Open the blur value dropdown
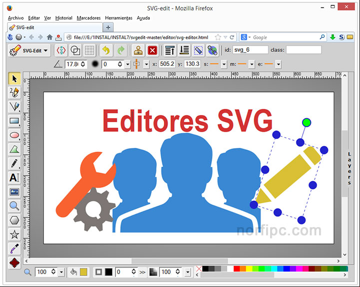This screenshot has width=360, height=287. point(128,64)
